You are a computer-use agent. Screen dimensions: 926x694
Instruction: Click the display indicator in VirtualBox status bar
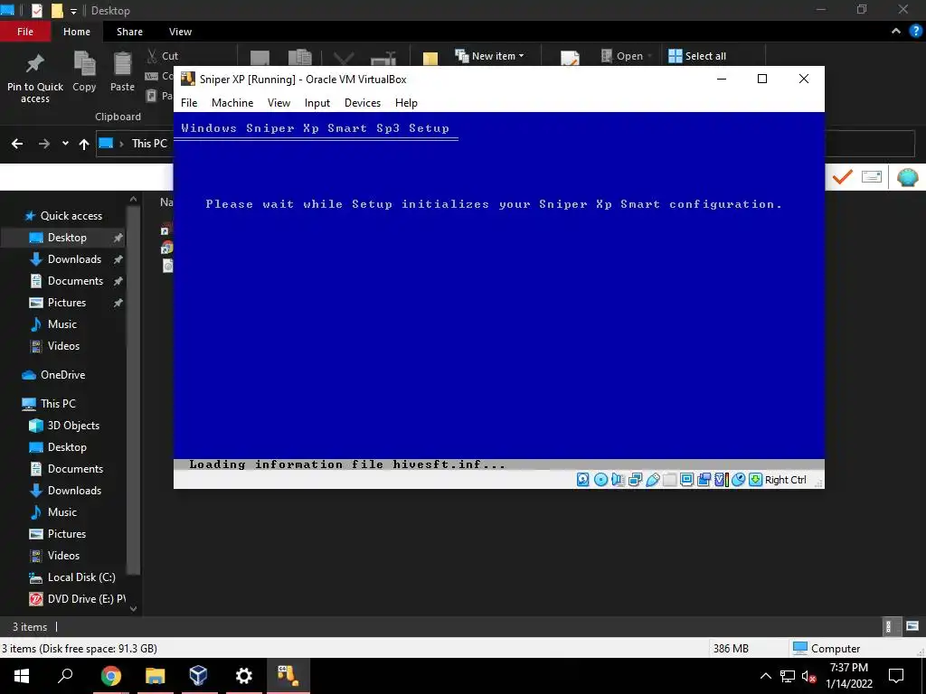tap(687, 480)
